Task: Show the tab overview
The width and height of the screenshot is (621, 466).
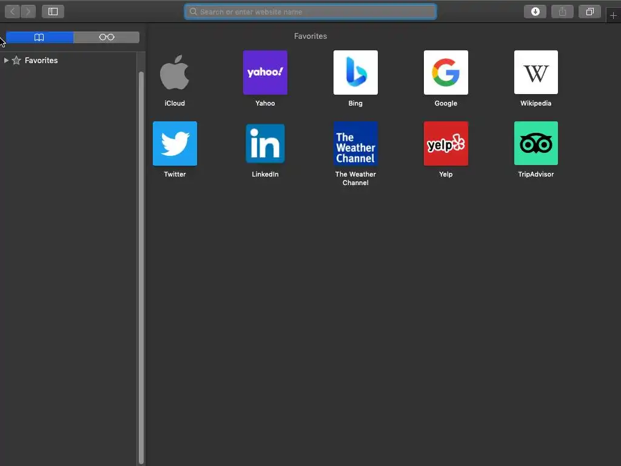Action: (x=589, y=12)
